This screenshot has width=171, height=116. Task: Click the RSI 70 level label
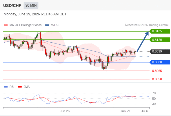click(154, 93)
